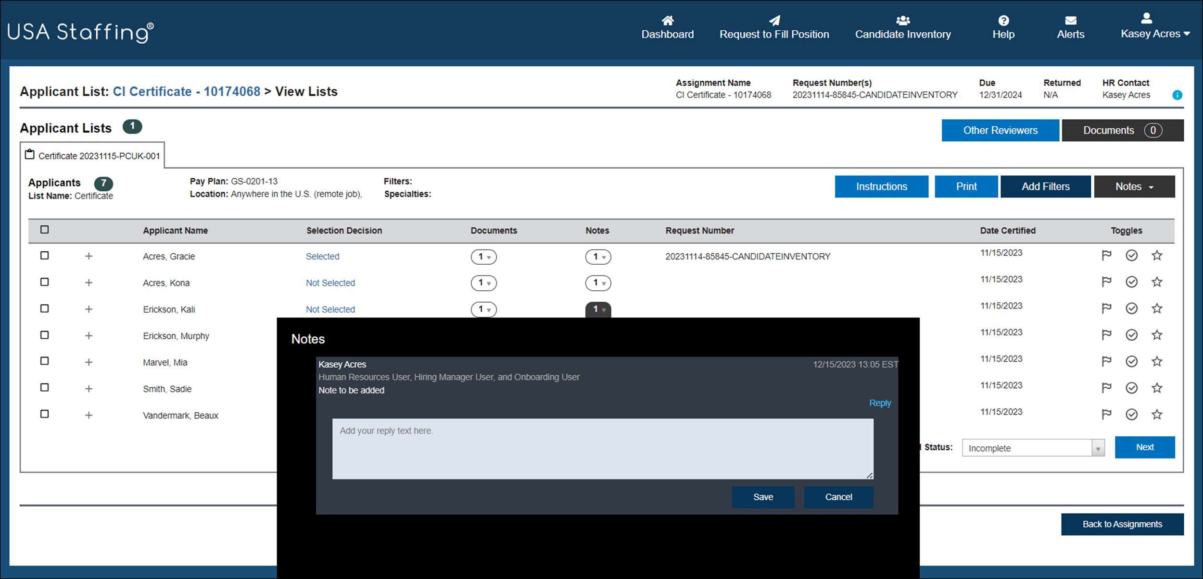
Task: Select the Certificate 20231115-PCUK-001 tab
Action: (92, 155)
